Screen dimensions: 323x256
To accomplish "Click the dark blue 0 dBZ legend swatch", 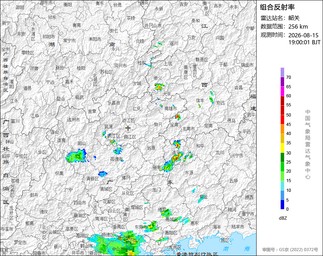I will [x=282, y=204].
